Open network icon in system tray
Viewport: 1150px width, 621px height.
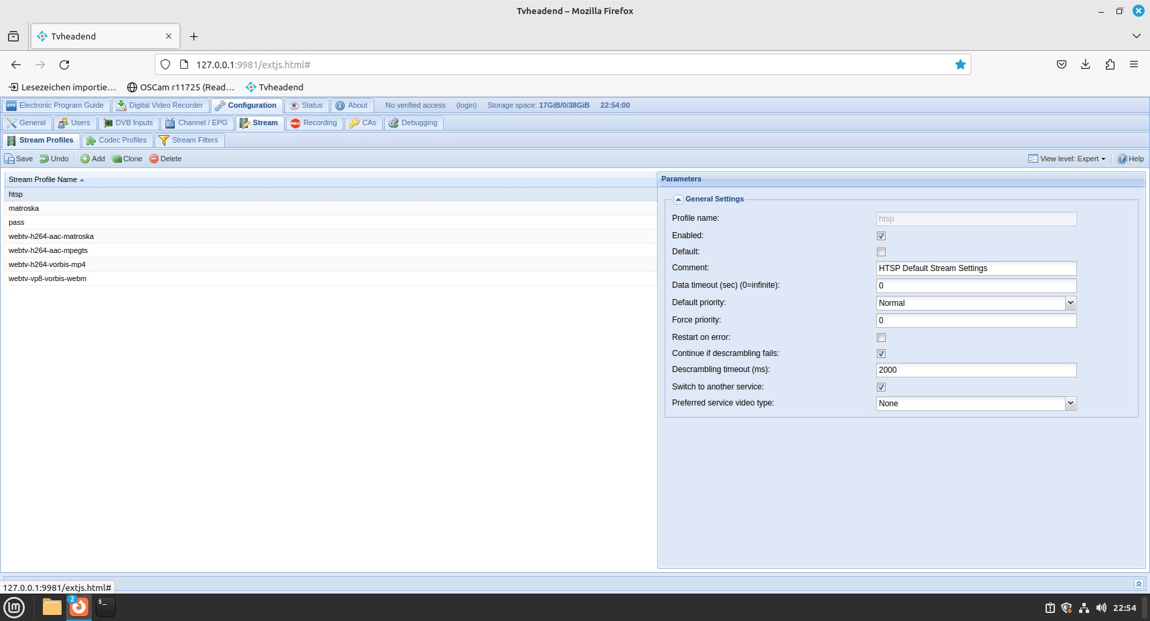(1084, 608)
